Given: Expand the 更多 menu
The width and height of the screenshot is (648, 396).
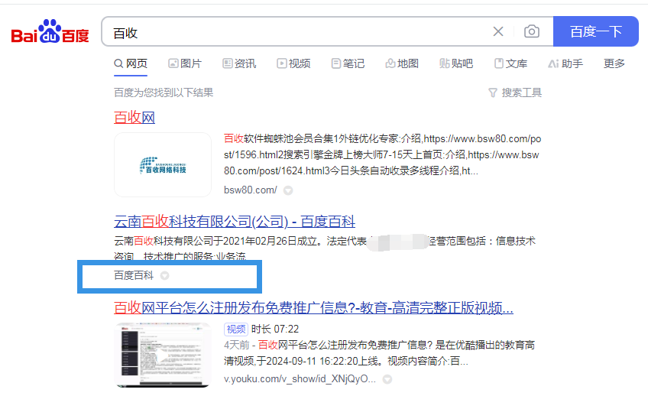Looking at the screenshot, I should 614,63.
